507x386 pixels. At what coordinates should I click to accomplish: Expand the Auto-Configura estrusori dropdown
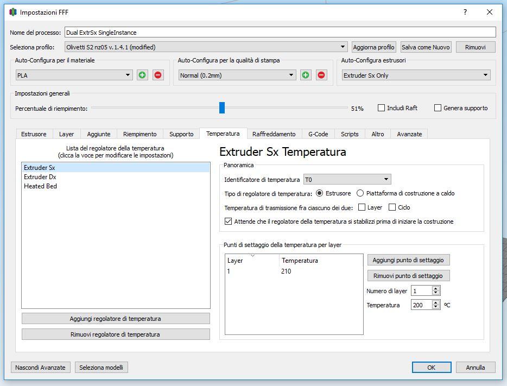pyautogui.click(x=416, y=75)
